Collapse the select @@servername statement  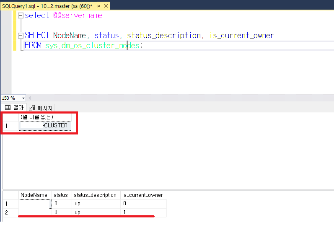[21, 15]
